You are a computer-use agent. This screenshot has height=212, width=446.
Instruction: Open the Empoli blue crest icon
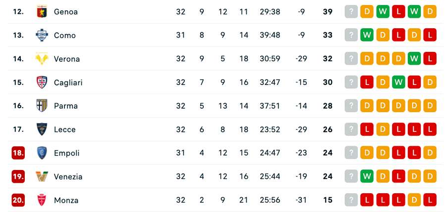42,153
